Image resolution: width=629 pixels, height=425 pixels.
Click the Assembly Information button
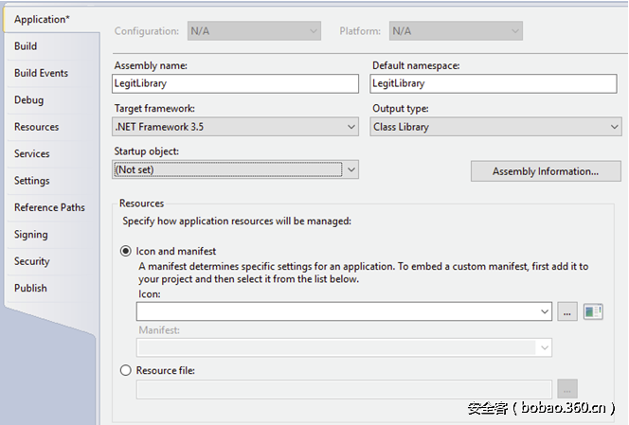545,171
